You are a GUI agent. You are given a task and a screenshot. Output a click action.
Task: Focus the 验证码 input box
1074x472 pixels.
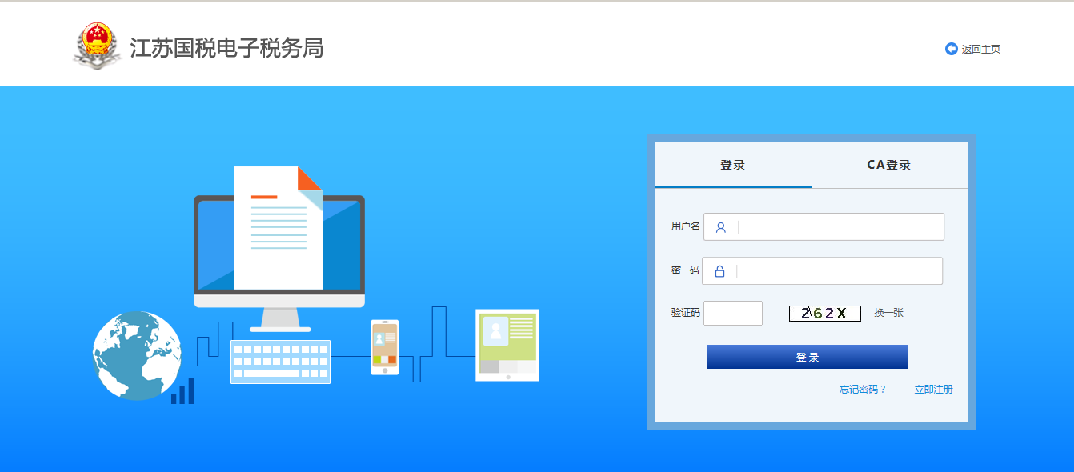pyautogui.click(x=733, y=313)
